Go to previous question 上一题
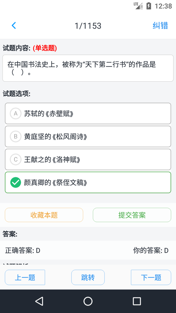This screenshot has height=313, width=176. [25, 277]
